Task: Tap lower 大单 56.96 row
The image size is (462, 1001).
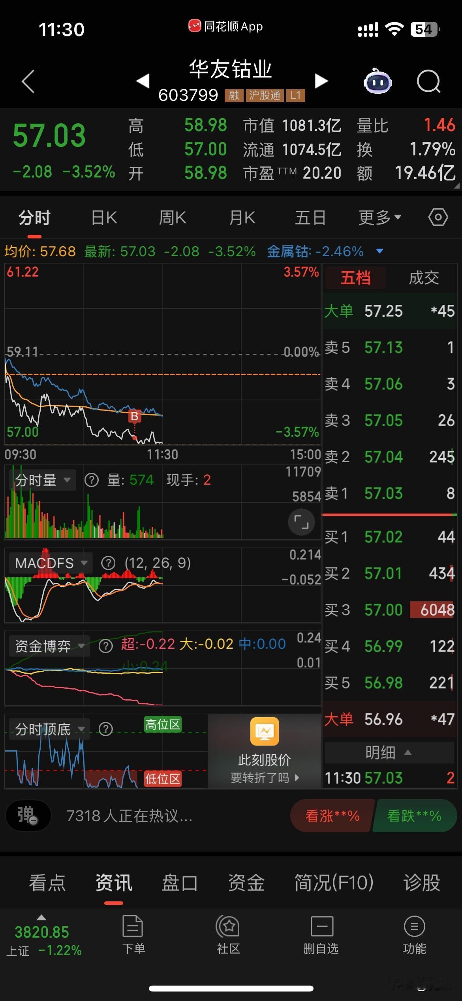Action: coord(389,719)
